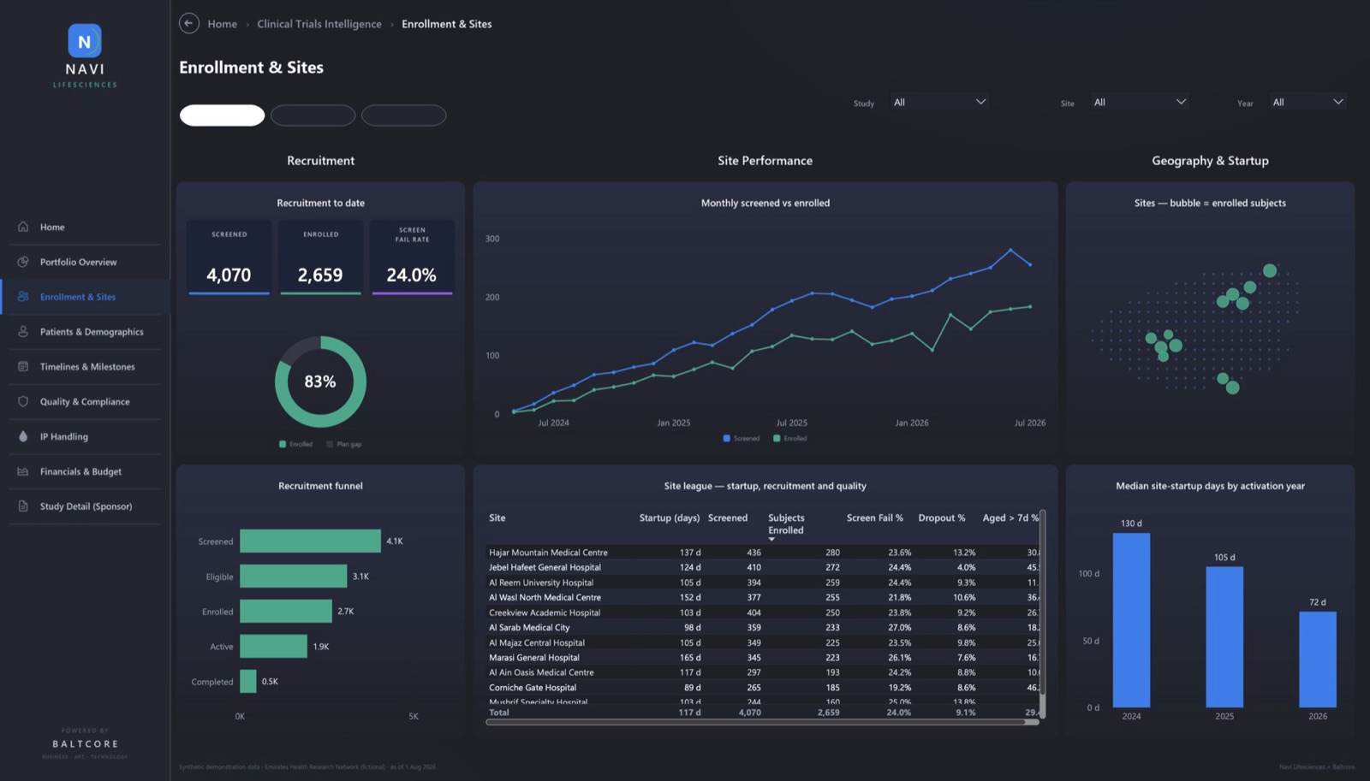Click the sort arrow under Subjects Enrolled
The image size is (1370, 781).
pyautogui.click(x=771, y=540)
